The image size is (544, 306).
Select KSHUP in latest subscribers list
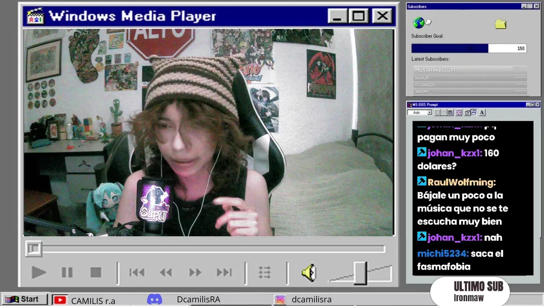pos(470,78)
